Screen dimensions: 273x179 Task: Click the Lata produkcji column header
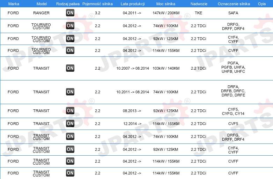pyautogui.click(x=133, y=4)
